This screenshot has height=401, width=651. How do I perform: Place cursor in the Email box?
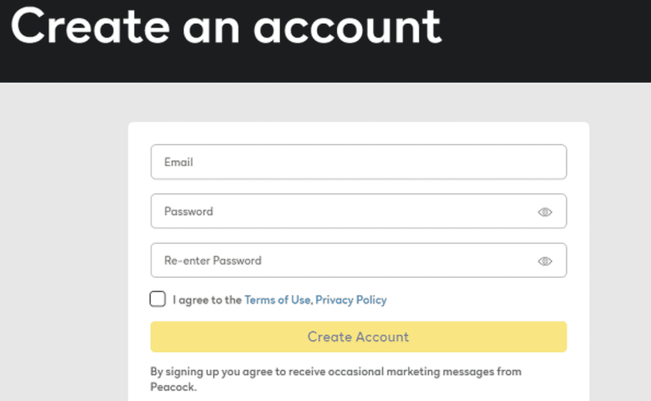tap(358, 162)
